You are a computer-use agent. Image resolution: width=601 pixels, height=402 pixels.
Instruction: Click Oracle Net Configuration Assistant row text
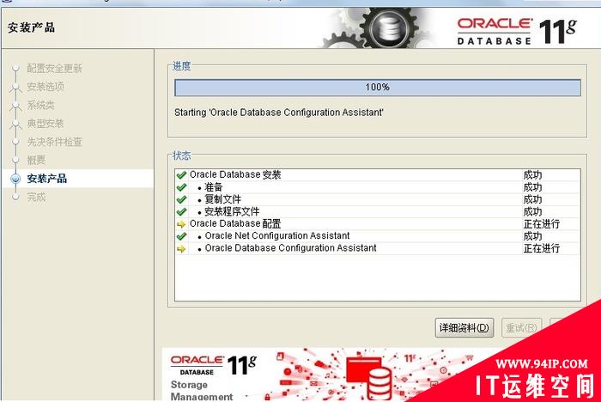click(x=277, y=235)
